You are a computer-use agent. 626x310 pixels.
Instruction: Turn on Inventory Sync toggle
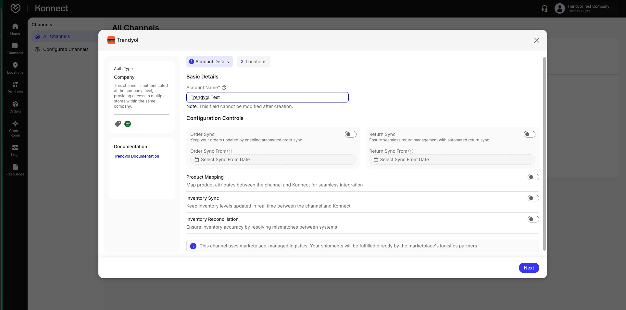pyautogui.click(x=533, y=198)
